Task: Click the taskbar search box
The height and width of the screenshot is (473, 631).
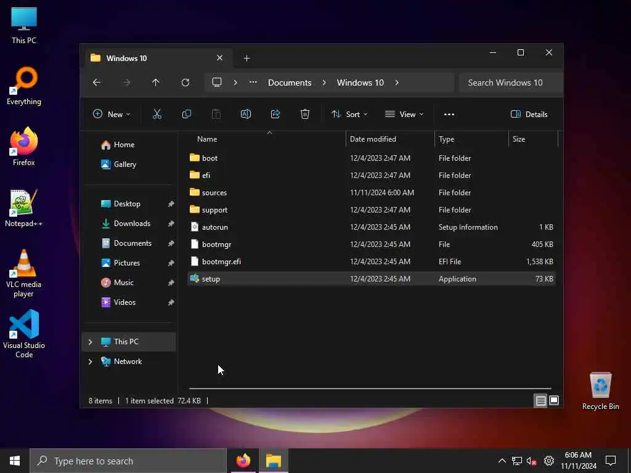Action: pos(128,461)
